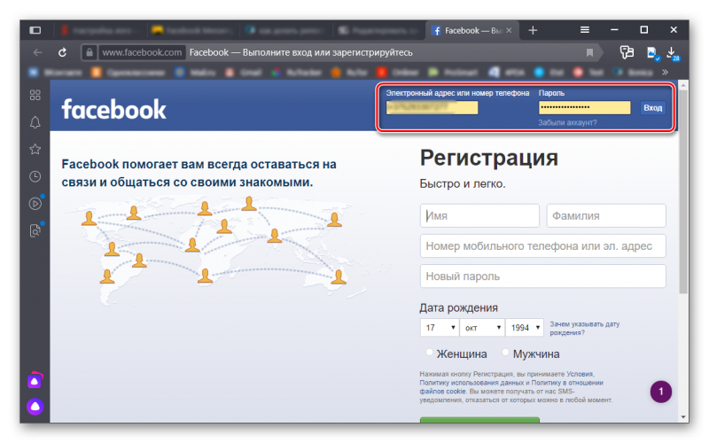Focus the Пароль password field
709x443 pixels.
click(x=584, y=107)
